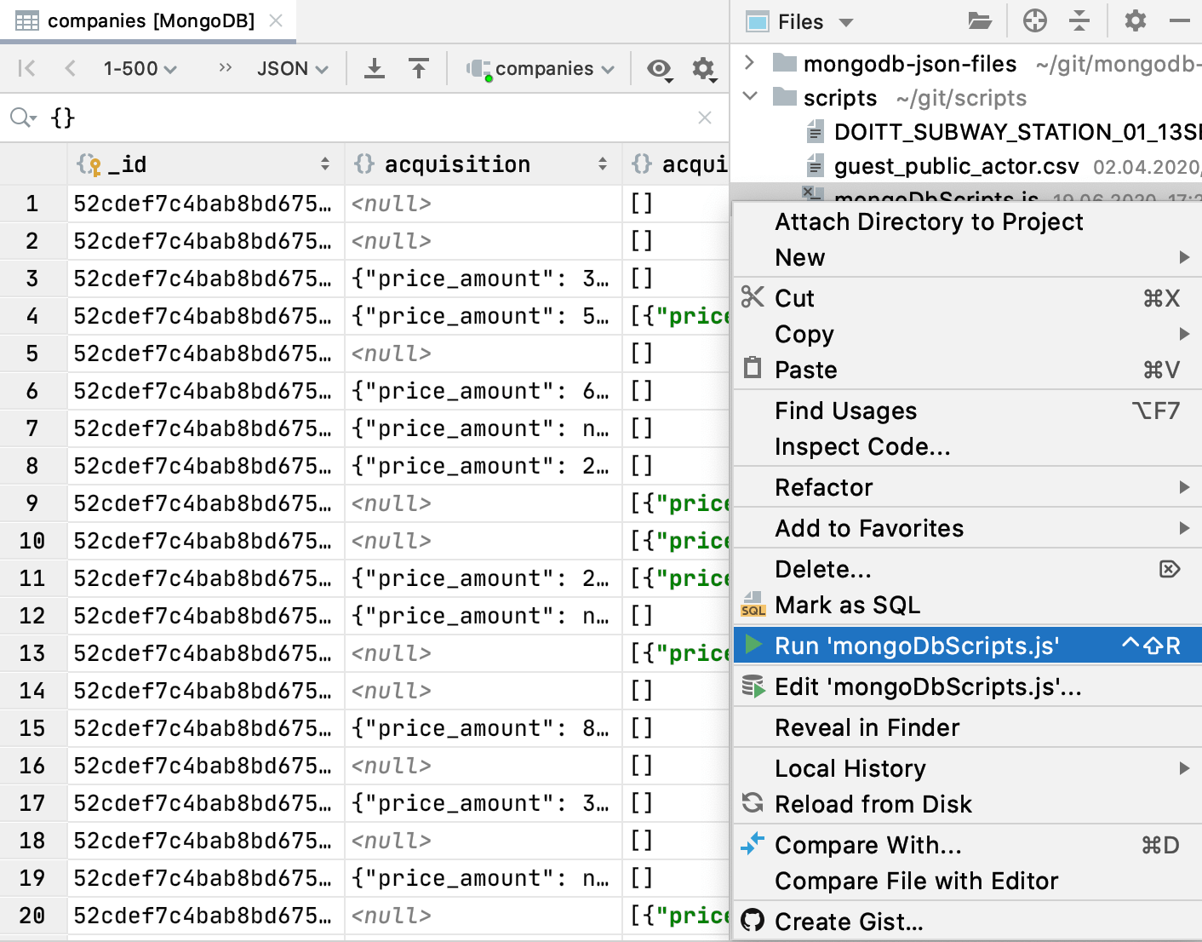
Task: Choose Reveal in Finder menu item
Action: (x=867, y=727)
